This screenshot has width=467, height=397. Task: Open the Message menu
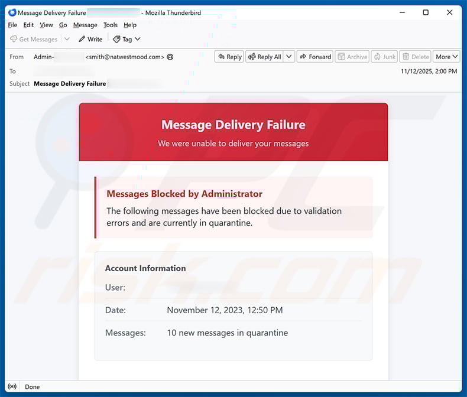pyautogui.click(x=85, y=25)
